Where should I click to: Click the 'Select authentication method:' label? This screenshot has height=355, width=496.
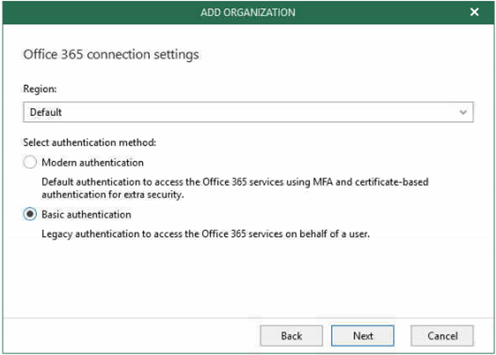click(x=89, y=142)
